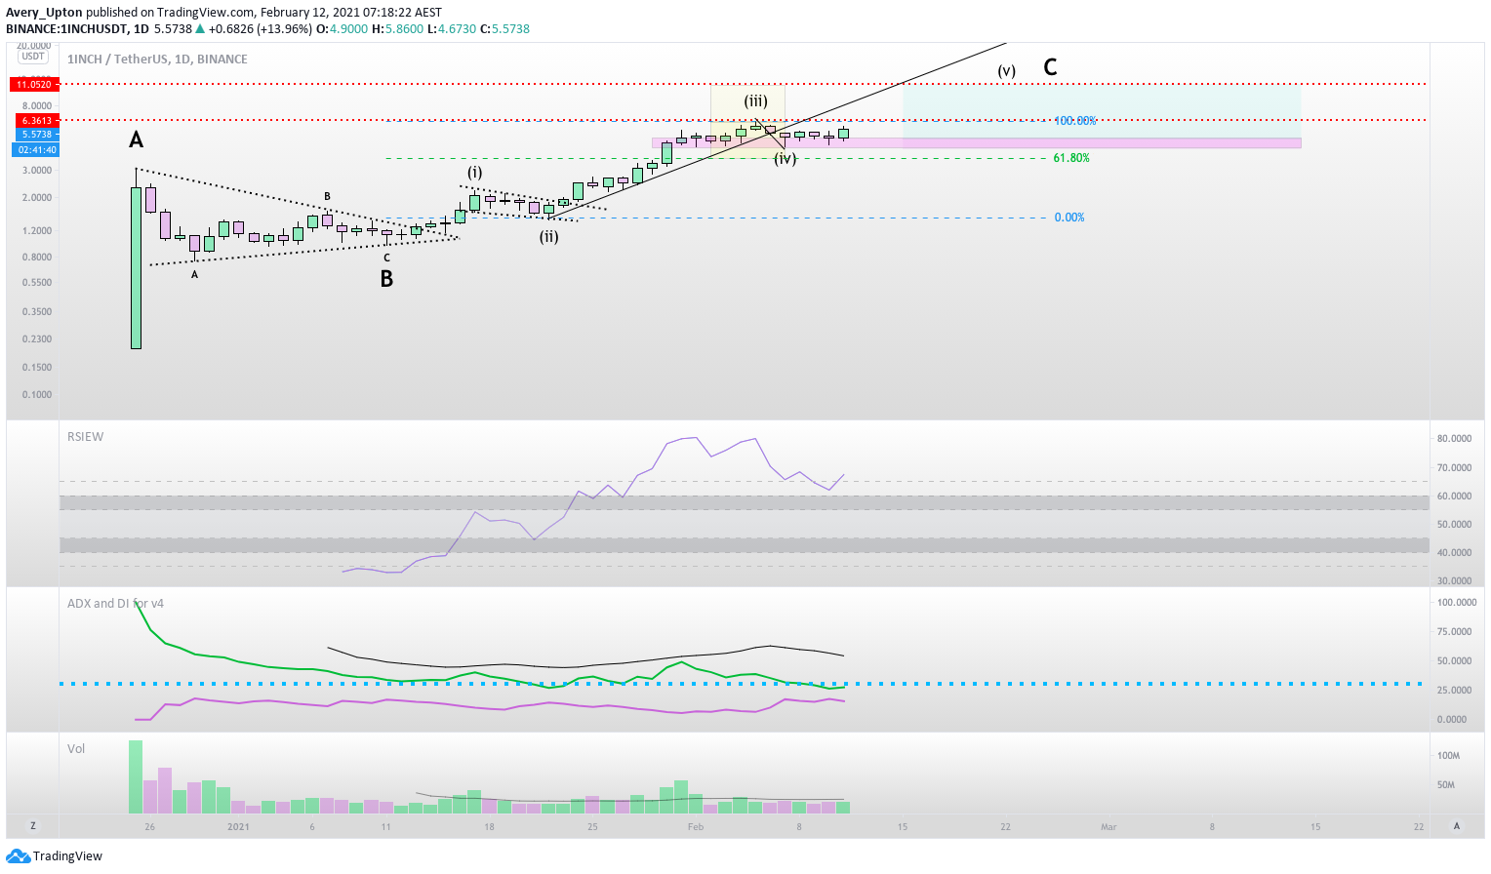The width and height of the screenshot is (1491, 874).
Task: Click the 3.0000 price axis value
Action: pyautogui.click(x=37, y=171)
